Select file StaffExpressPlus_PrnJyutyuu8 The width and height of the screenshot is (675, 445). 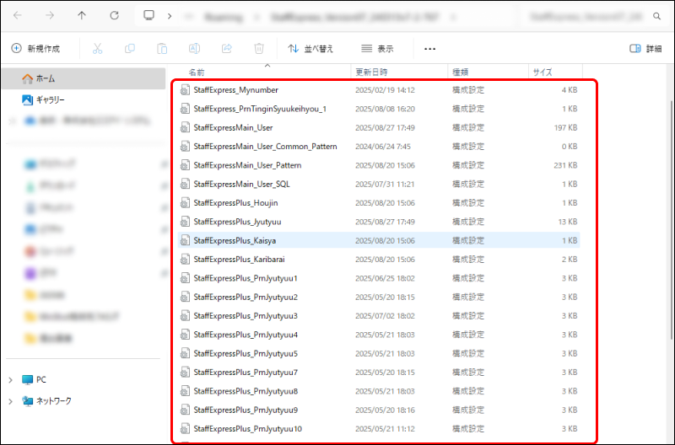[246, 391]
